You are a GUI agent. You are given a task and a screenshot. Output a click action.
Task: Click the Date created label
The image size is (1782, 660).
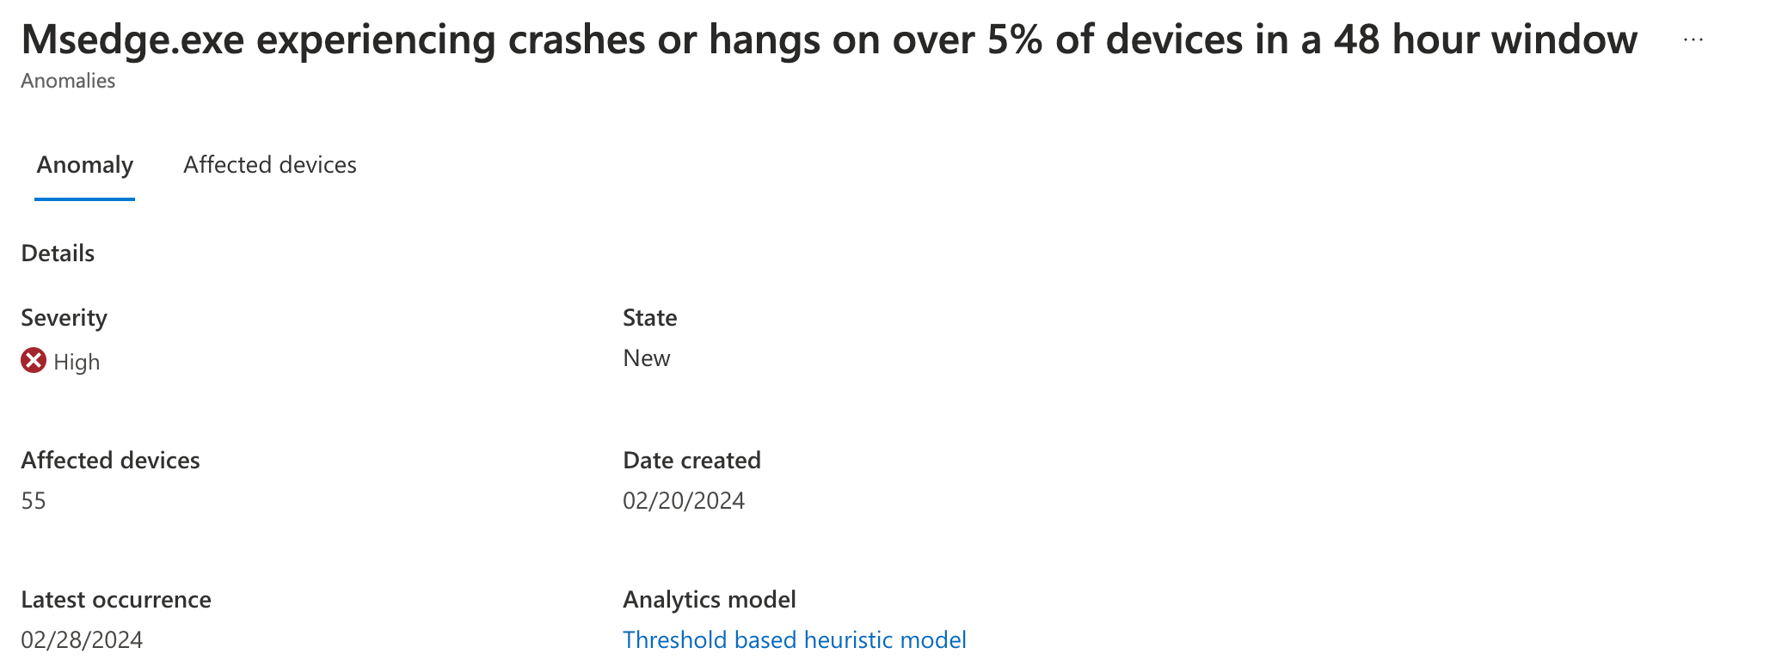pos(691,460)
